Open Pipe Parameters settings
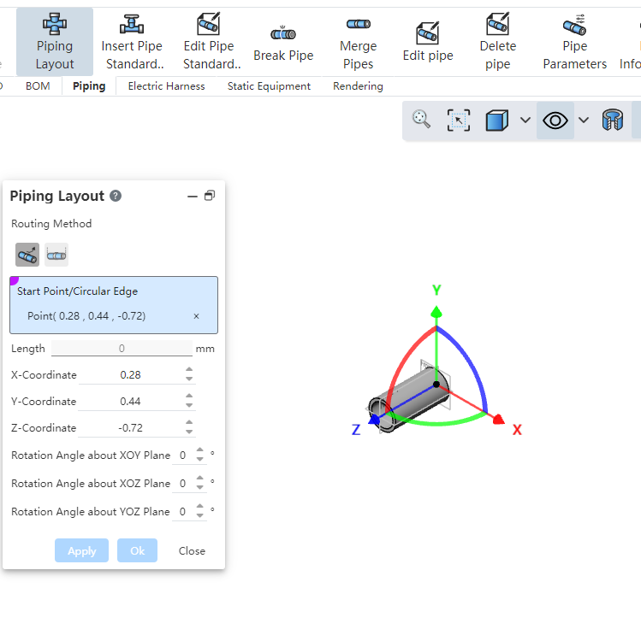The width and height of the screenshot is (641, 629). coord(574,41)
